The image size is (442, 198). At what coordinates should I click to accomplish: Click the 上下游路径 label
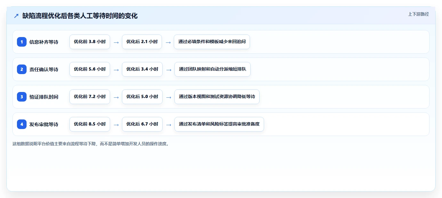[418, 14]
